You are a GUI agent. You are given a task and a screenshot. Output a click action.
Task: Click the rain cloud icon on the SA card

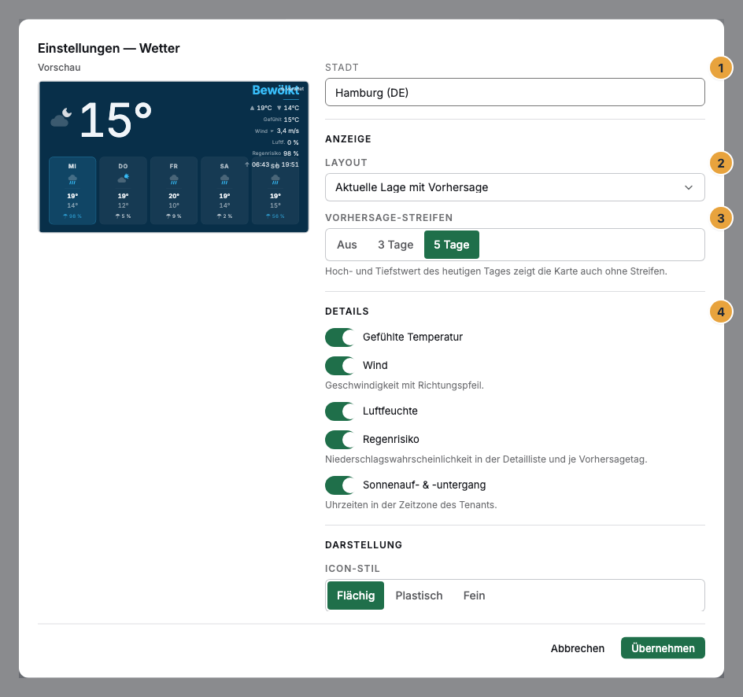pos(224,180)
